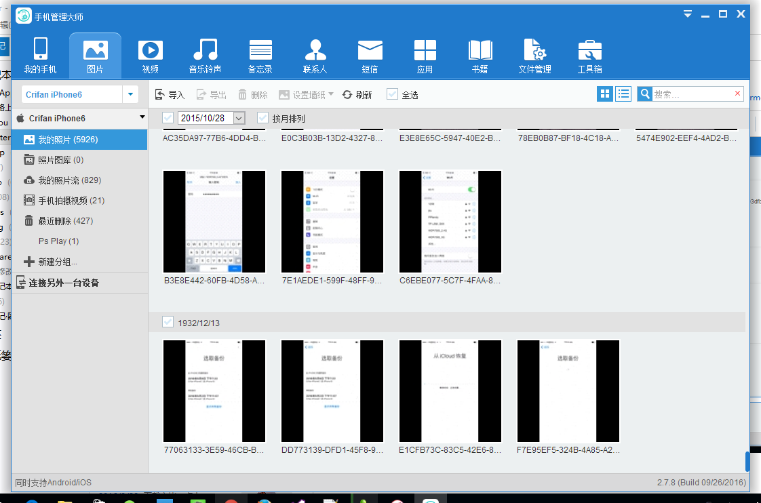Screen dimensions: 761x503
Task: Select 照片图库 (0) in the sidebar
Action: pyautogui.click(x=79, y=159)
